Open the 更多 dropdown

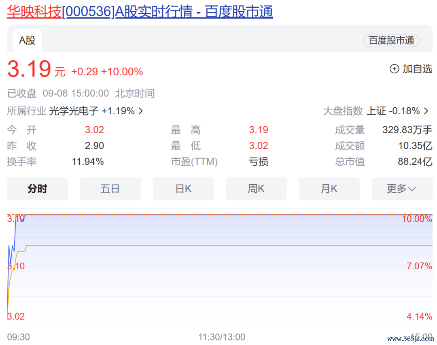[x=402, y=189]
